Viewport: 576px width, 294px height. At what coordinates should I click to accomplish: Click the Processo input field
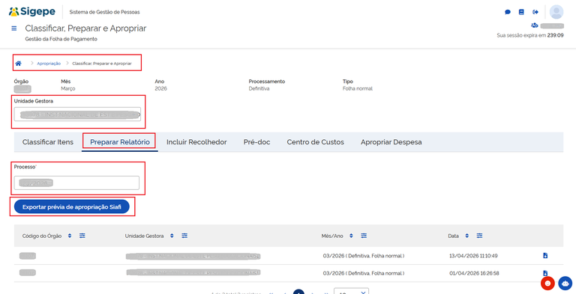coord(76,183)
